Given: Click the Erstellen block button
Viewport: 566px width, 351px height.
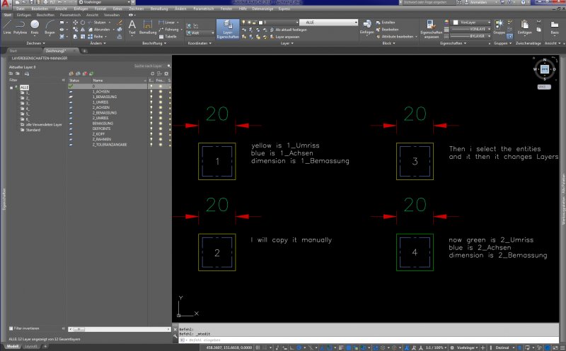Looking at the screenshot, I should coord(388,23).
